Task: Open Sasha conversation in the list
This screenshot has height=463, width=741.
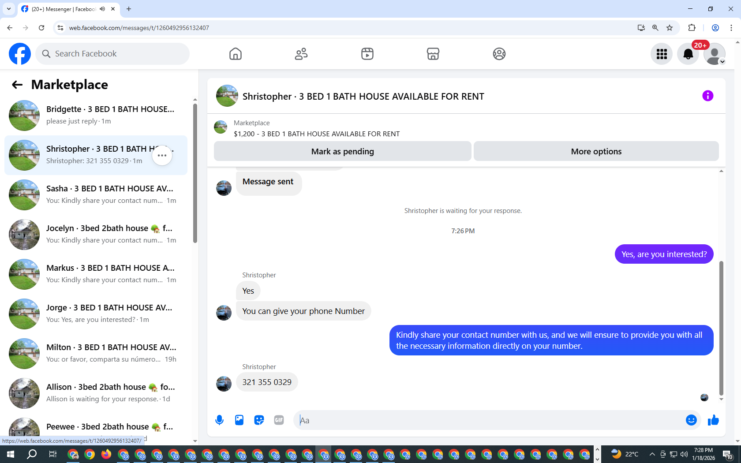Action: click(96, 195)
